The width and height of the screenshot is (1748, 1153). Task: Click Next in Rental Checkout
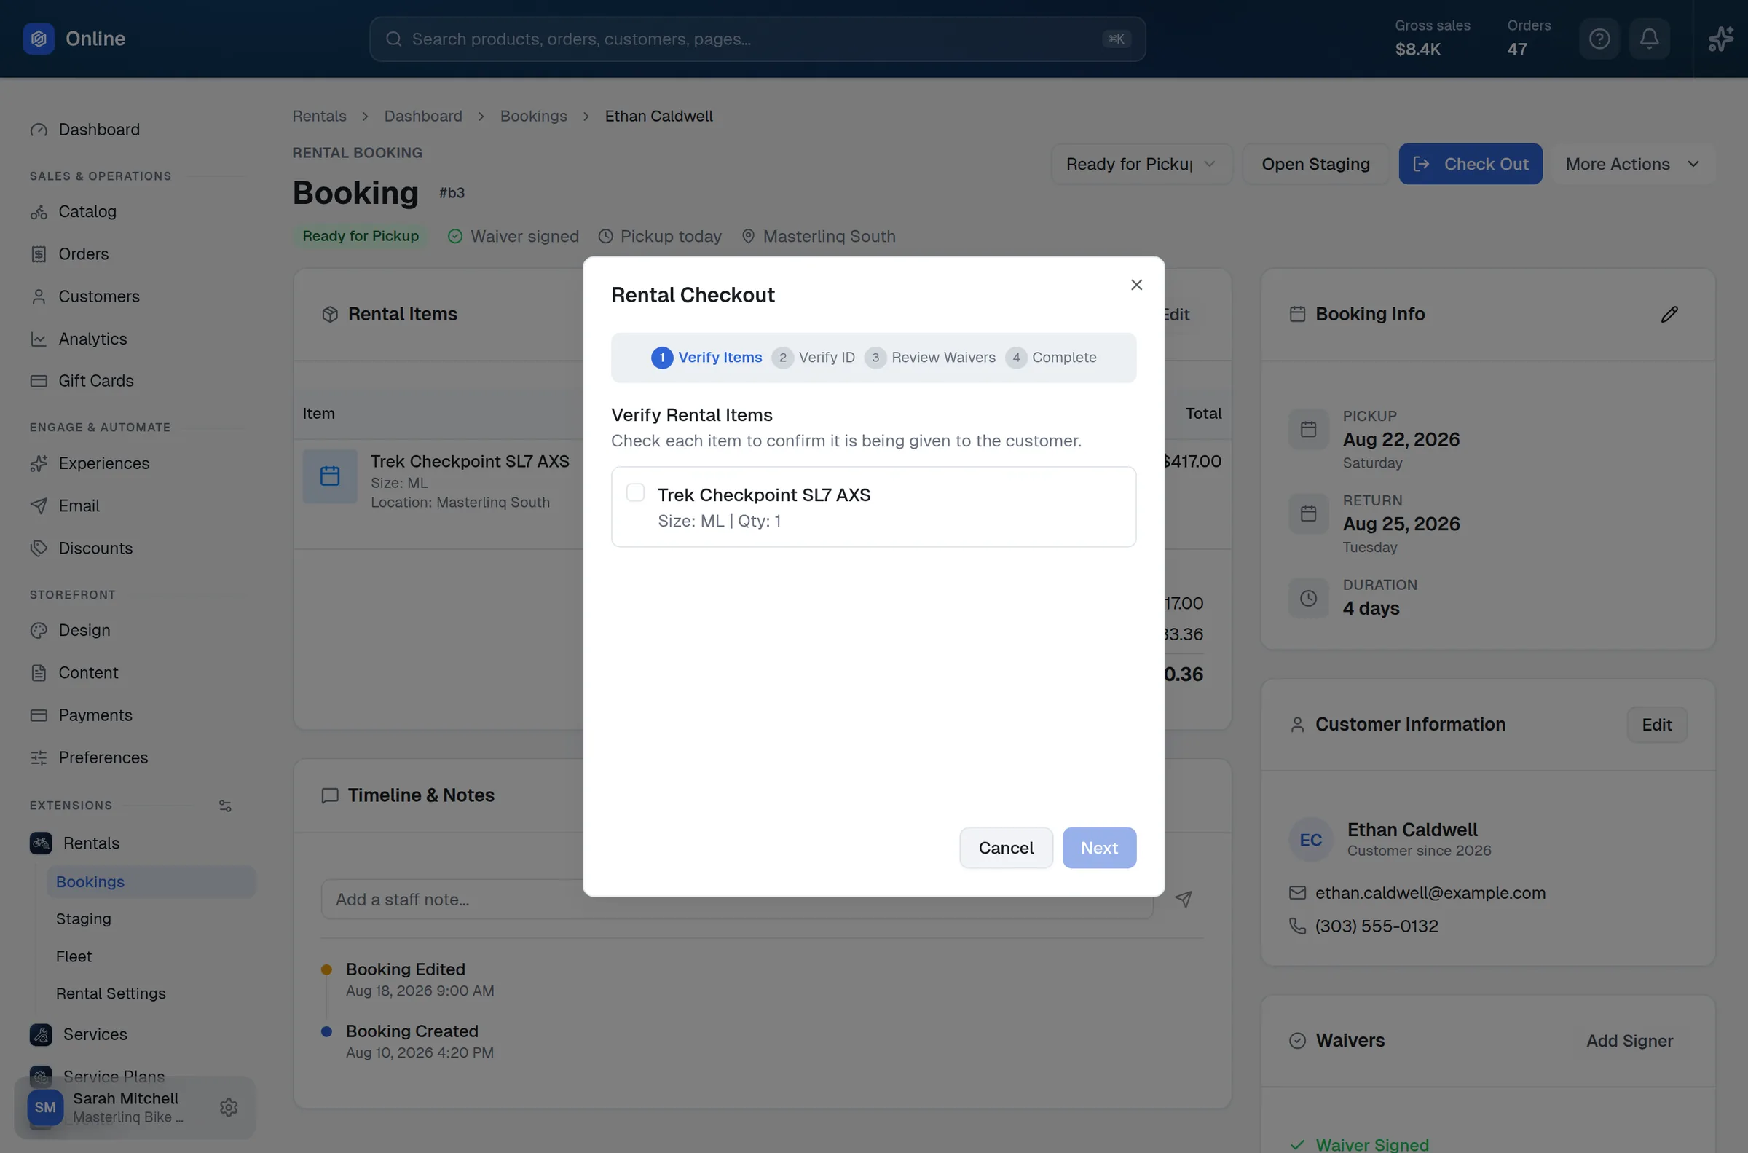pyautogui.click(x=1099, y=848)
